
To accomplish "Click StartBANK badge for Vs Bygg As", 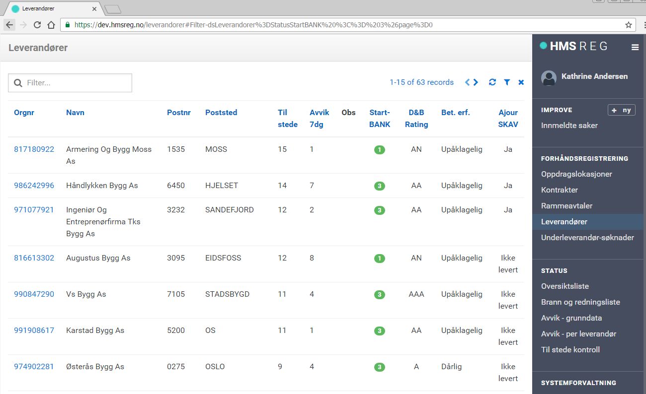I will 379,295.
